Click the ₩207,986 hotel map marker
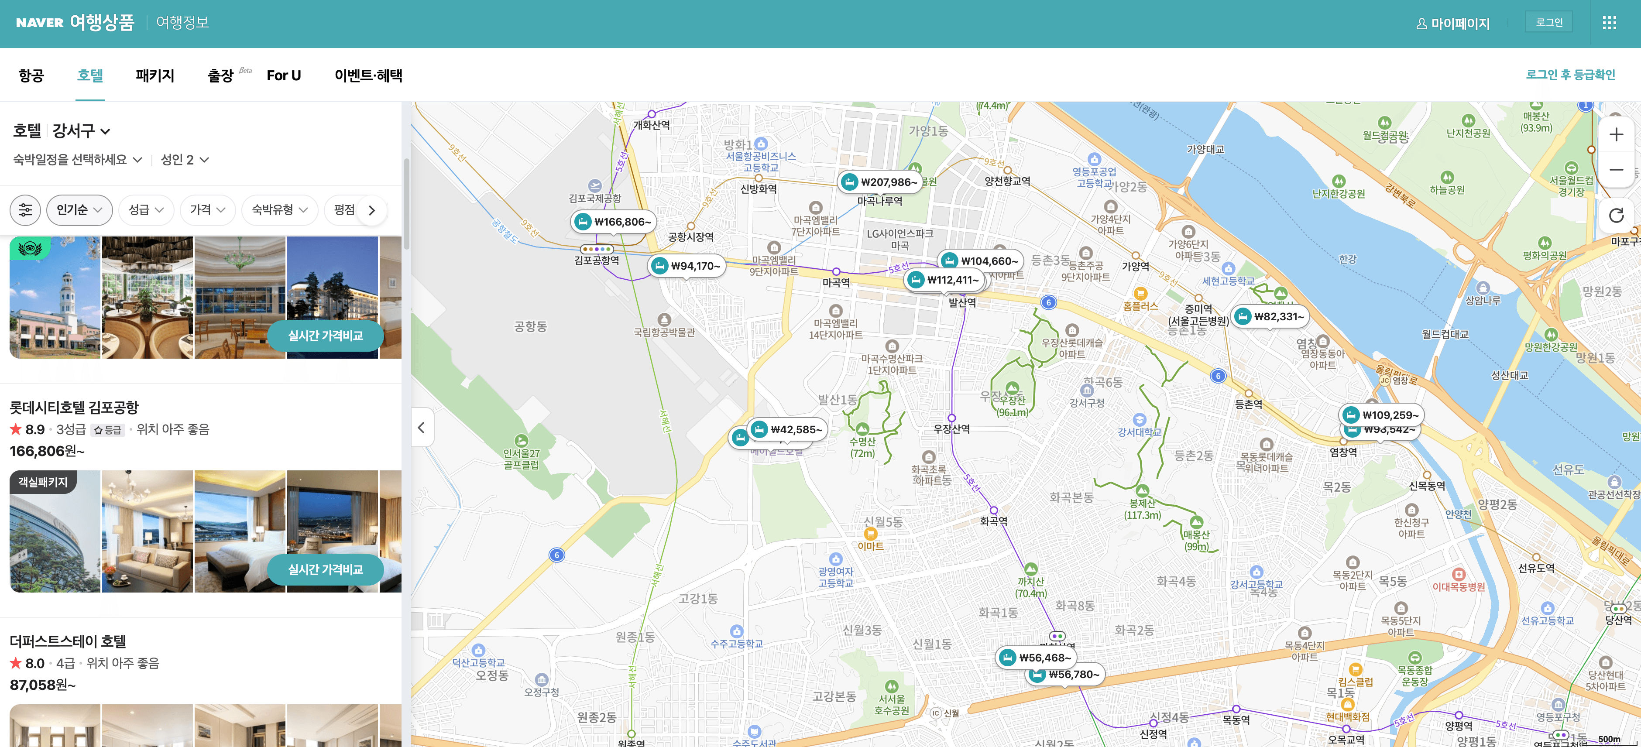This screenshot has width=1641, height=747. (x=880, y=182)
